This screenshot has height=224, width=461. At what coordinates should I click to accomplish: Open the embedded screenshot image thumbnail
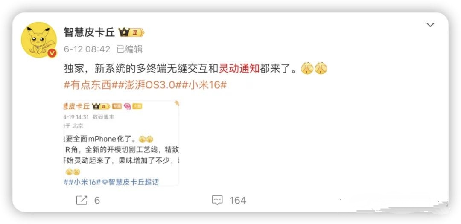coord(121,143)
